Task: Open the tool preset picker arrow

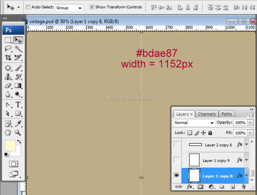Action: click(x=18, y=7)
